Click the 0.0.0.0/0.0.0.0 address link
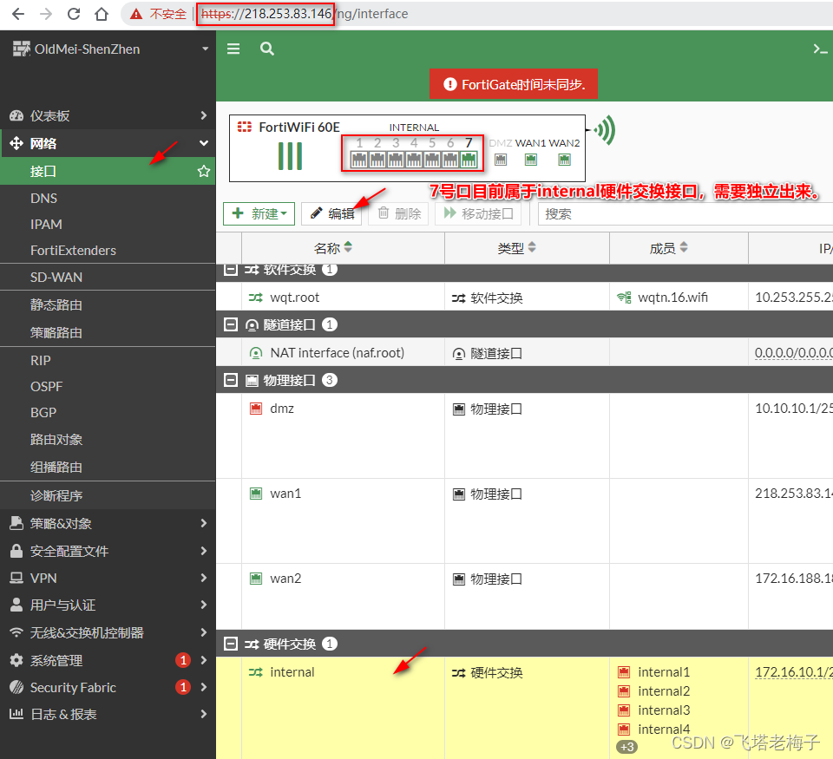The height and width of the screenshot is (759, 833). [x=794, y=353]
